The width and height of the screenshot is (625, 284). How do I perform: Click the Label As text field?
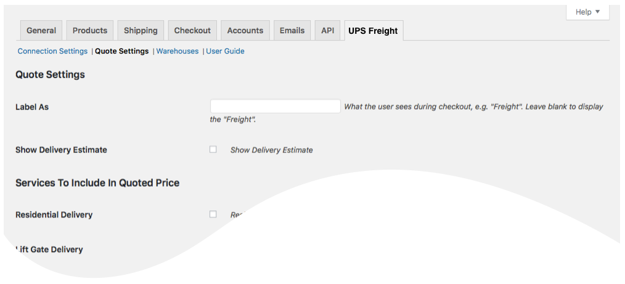point(275,106)
